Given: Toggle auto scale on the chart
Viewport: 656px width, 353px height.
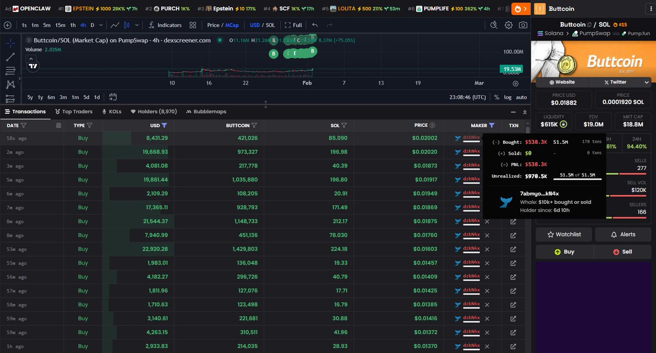Looking at the screenshot, I should pyautogui.click(x=522, y=97).
